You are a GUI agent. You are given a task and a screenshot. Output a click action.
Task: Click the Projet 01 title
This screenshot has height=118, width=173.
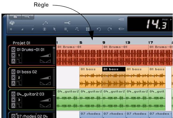[21, 43]
